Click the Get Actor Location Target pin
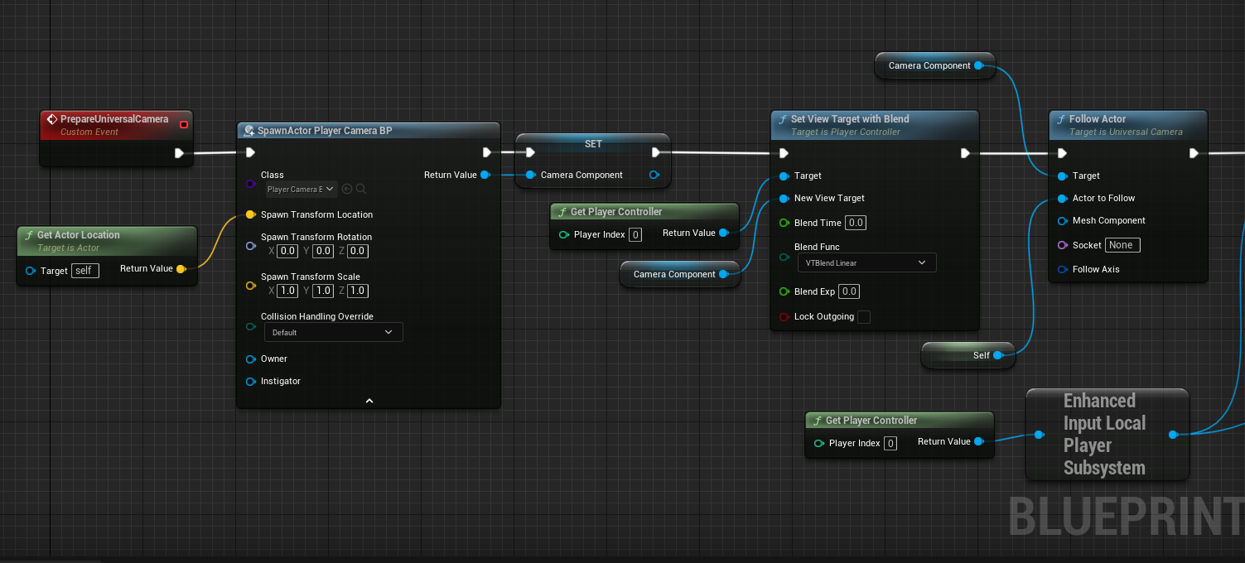The width and height of the screenshot is (1245, 563). tap(31, 271)
